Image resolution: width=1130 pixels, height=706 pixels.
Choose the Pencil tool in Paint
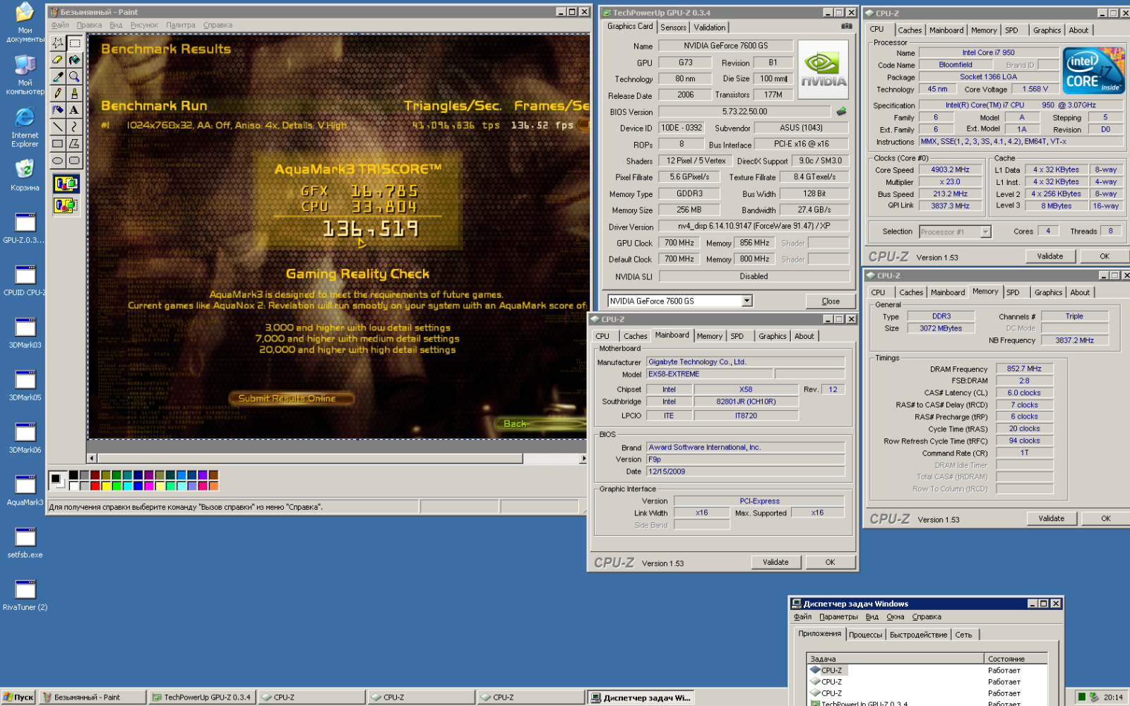coord(58,93)
